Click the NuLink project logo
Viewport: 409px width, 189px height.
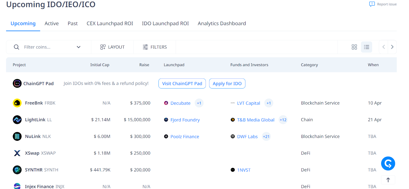[17, 136]
